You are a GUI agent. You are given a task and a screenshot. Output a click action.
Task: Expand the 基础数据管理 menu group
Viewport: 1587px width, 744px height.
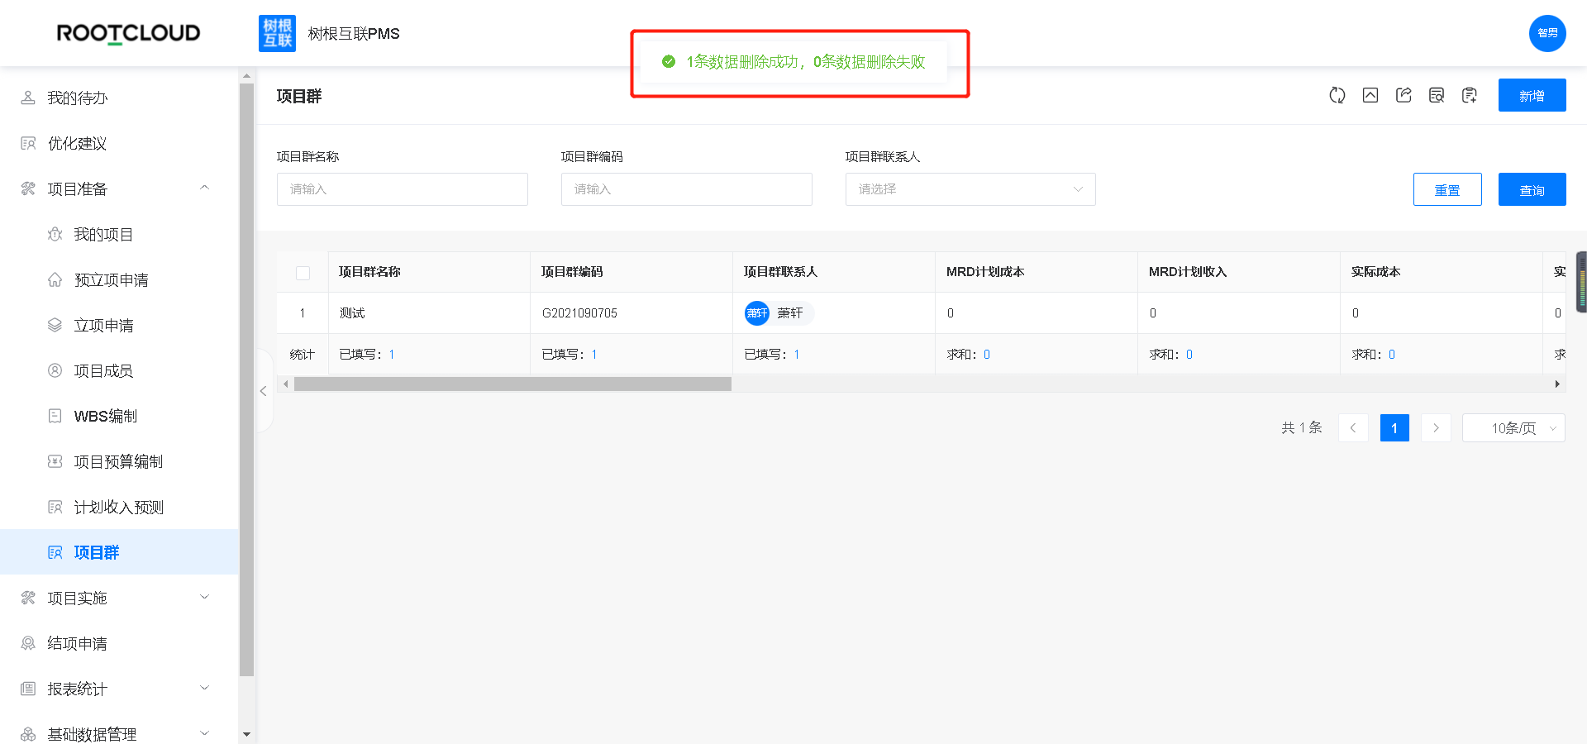(119, 733)
